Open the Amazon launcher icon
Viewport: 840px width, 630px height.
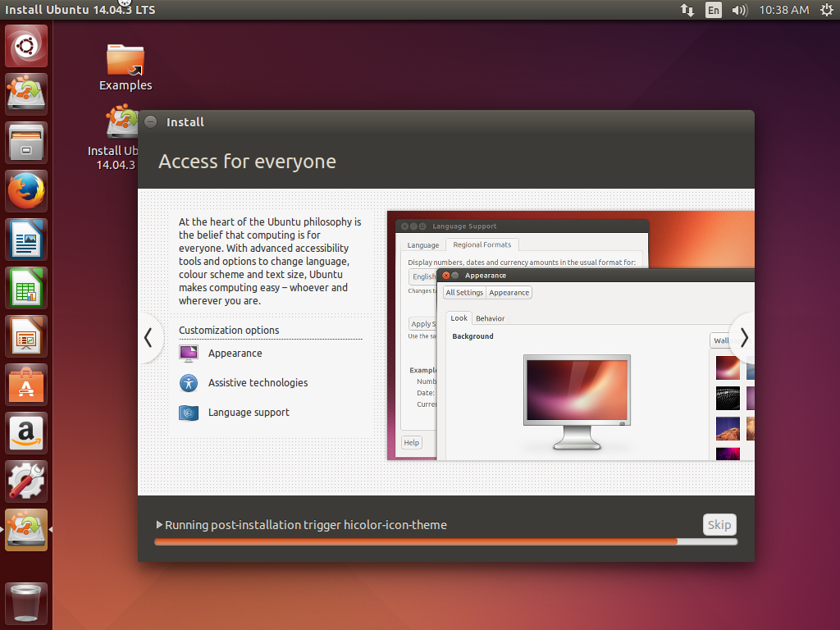coord(26,433)
